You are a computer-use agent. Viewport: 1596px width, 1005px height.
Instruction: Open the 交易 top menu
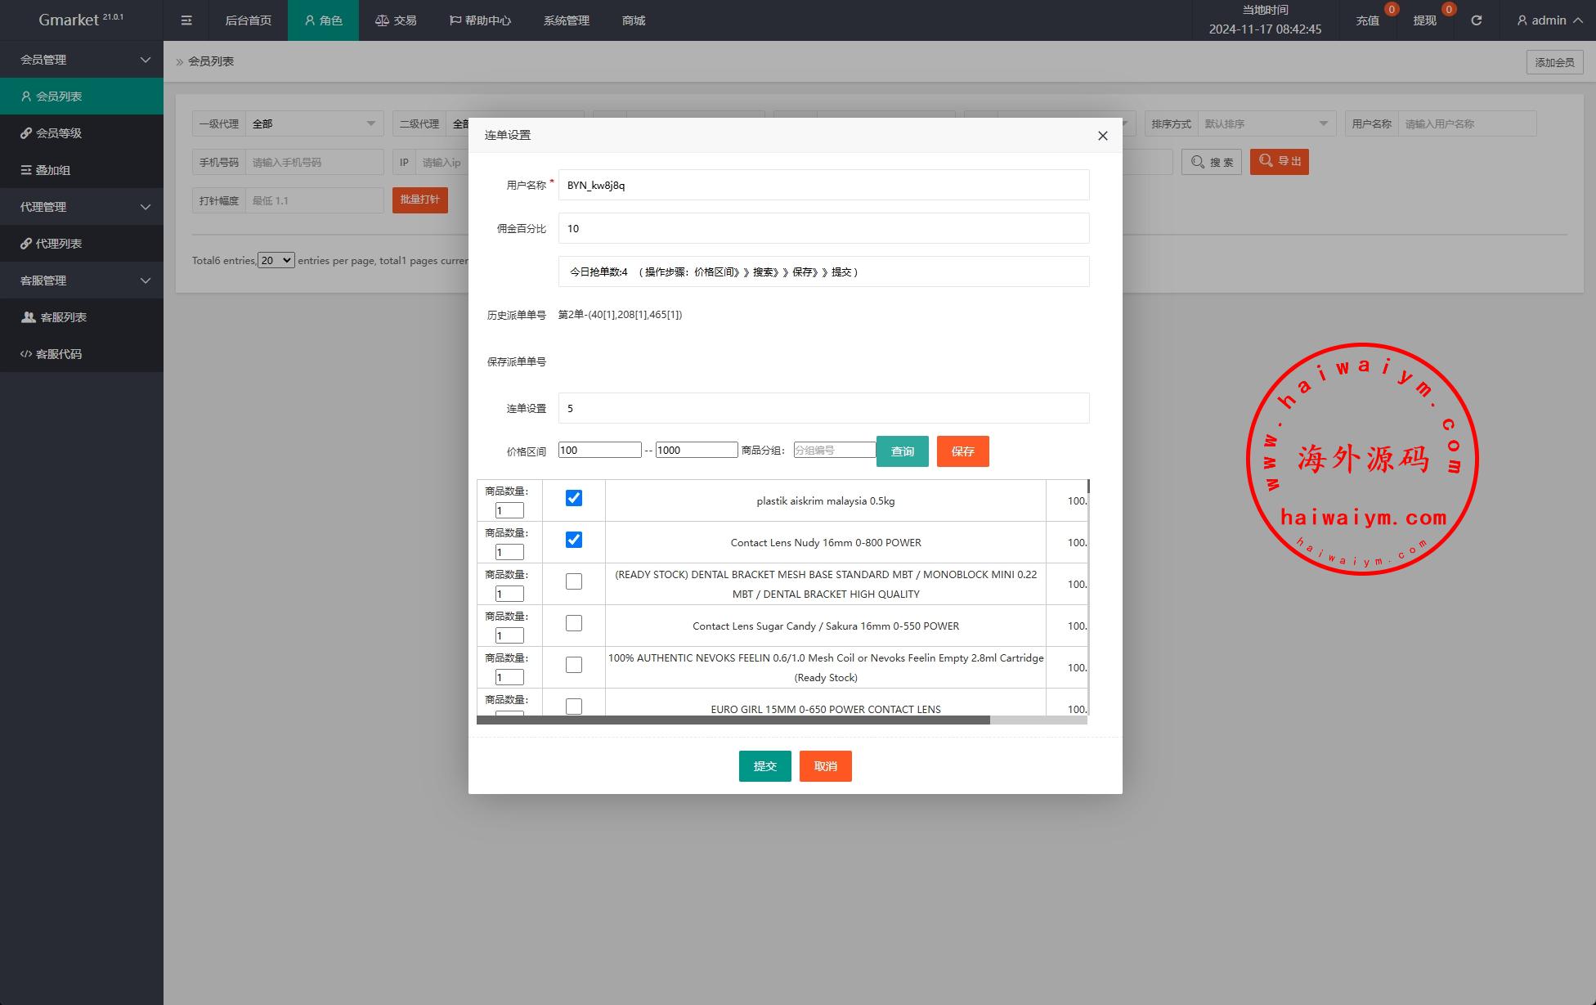pyautogui.click(x=396, y=20)
